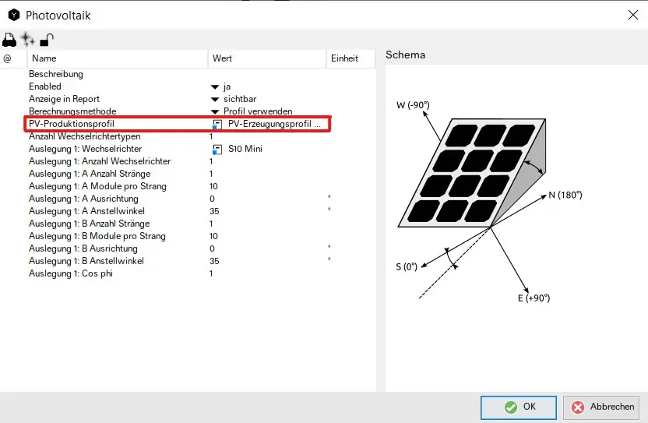The width and height of the screenshot is (648, 423).
Task: Click the A Ausrichtung value 0
Action: (212, 199)
